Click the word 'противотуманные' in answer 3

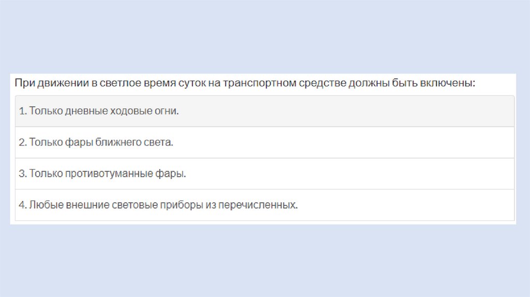tap(98, 174)
